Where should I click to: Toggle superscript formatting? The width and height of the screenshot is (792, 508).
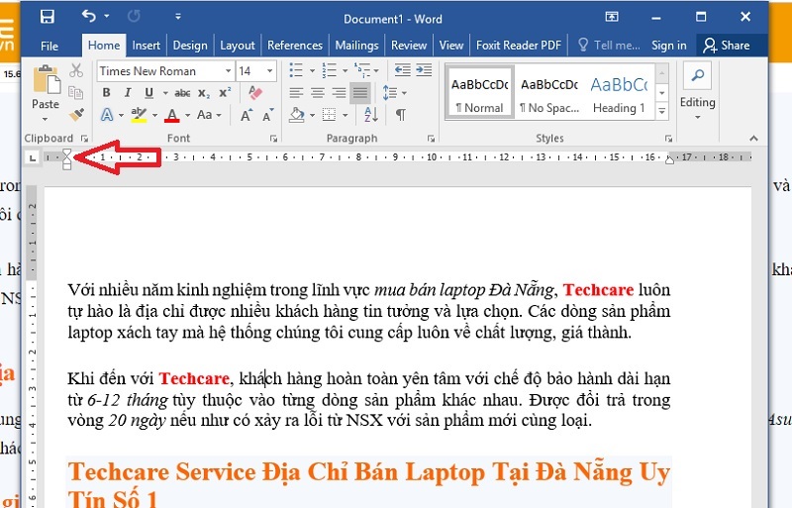pyautogui.click(x=225, y=93)
